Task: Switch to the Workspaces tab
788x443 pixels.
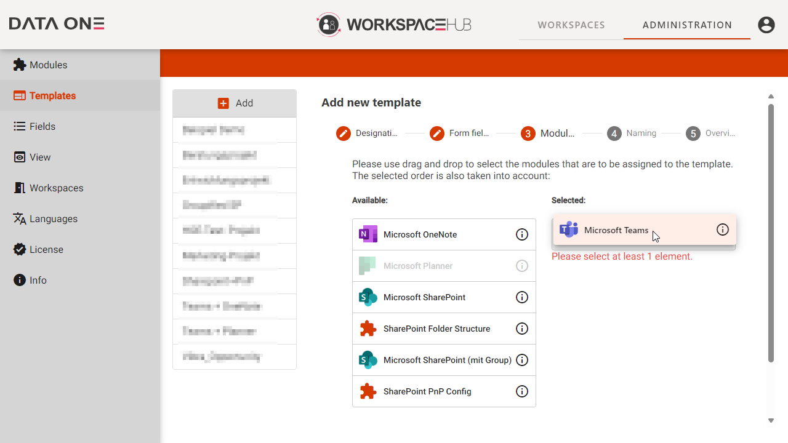Action: pyautogui.click(x=571, y=25)
